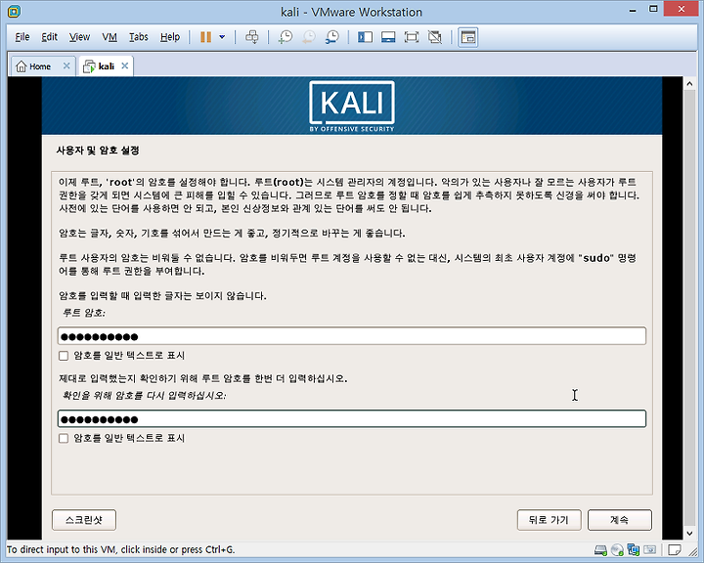Close the kali tab

click(x=125, y=66)
